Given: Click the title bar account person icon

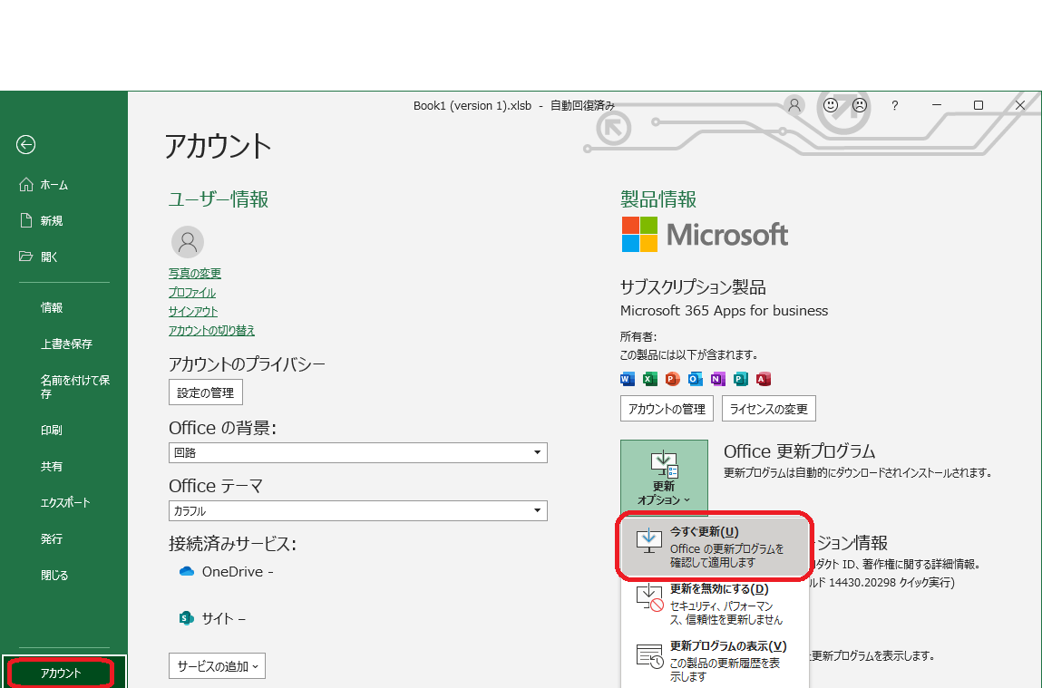Looking at the screenshot, I should [794, 105].
